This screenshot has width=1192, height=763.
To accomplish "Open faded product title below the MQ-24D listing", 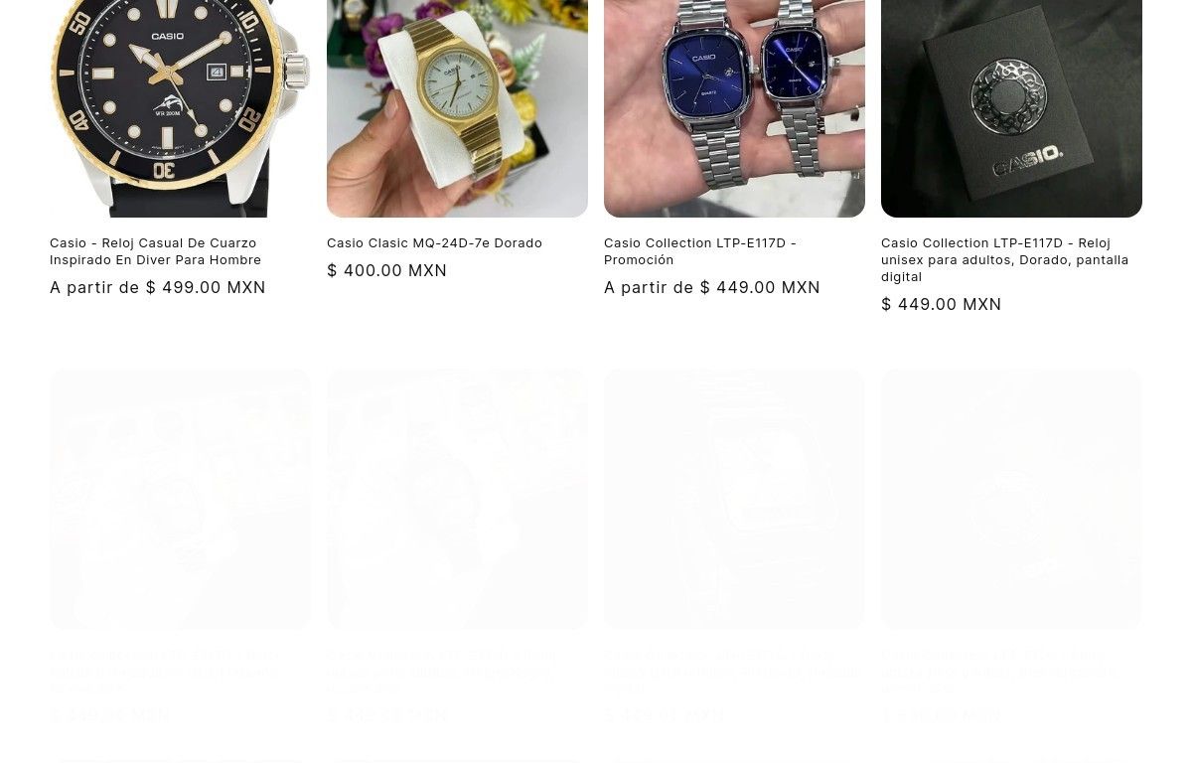I will (x=442, y=671).
